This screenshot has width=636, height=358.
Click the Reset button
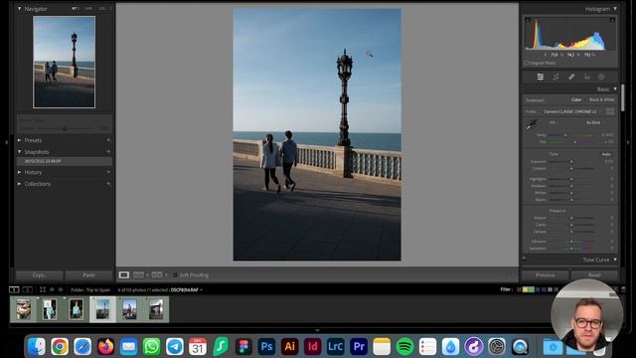pyautogui.click(x=594, y=275)
